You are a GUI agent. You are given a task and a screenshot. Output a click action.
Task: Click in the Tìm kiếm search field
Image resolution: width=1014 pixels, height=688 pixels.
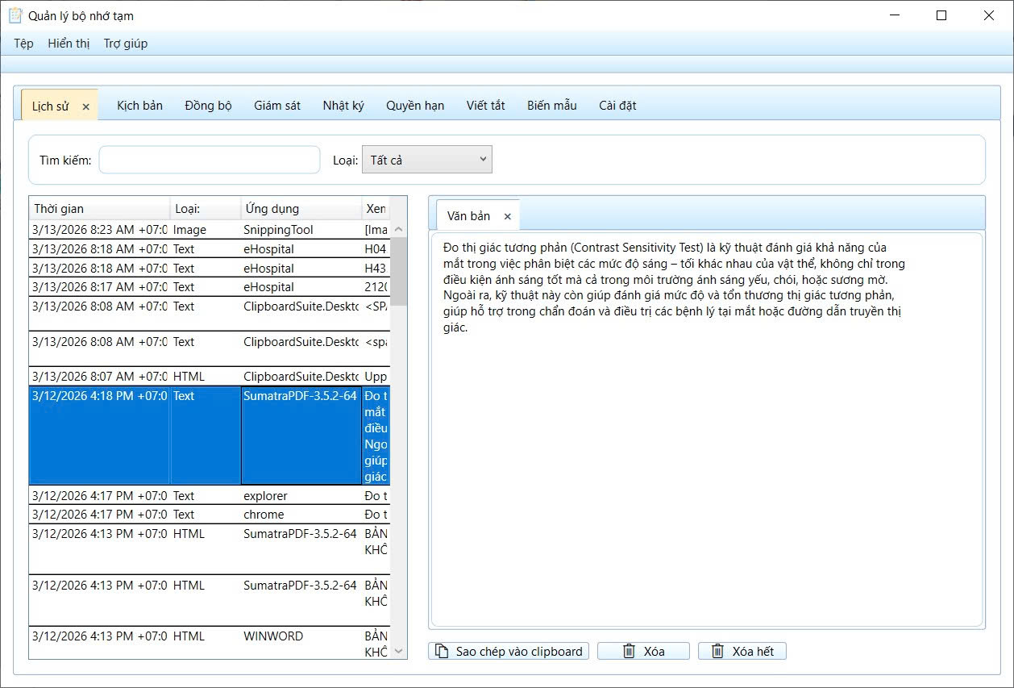(209, 160)
